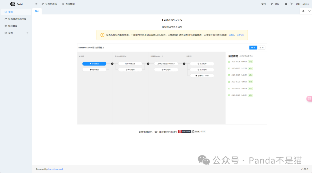Image resolution: width=312 pixels, height=173 pixels.
Task: Open the 证书自动化 top menu
Action: 49,4
